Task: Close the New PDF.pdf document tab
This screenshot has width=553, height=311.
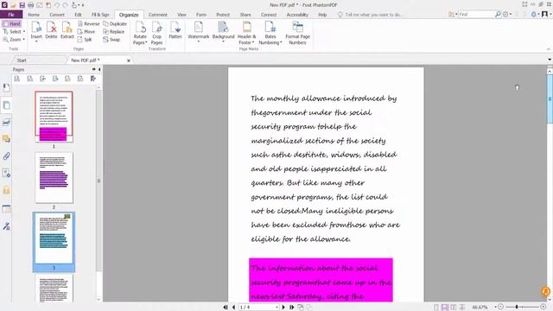Action: point(129,60)
